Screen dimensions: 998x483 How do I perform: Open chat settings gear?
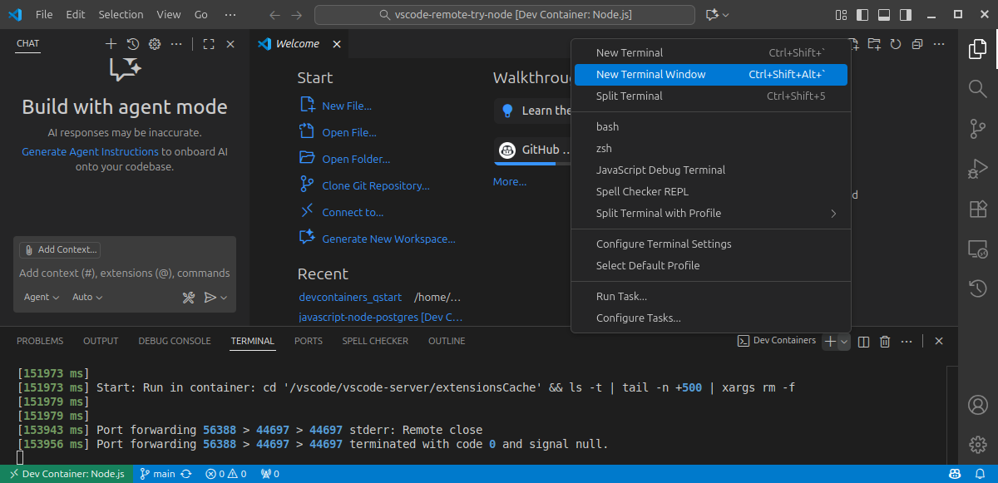(154, 44)
